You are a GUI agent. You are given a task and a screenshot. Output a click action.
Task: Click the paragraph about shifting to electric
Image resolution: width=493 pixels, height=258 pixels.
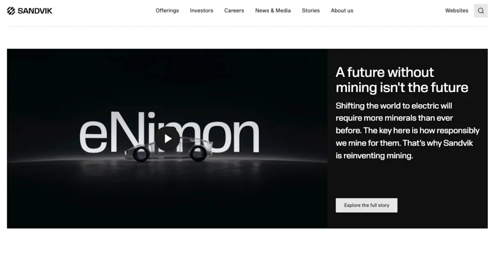408,131
